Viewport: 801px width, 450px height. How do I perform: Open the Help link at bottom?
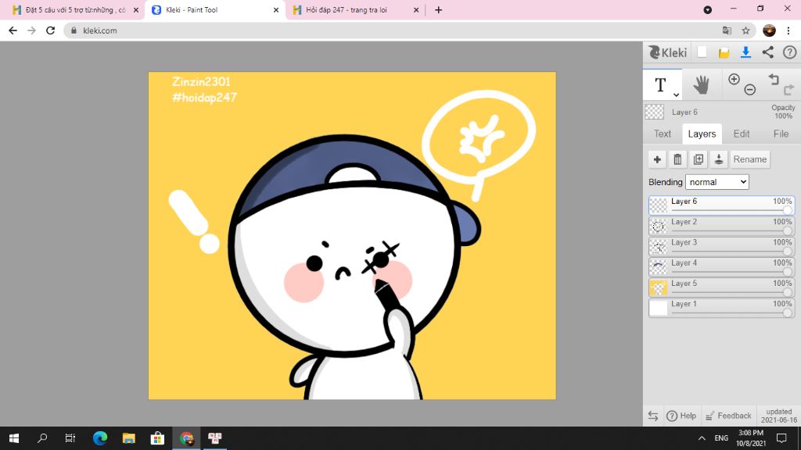(x=681, y=416)
